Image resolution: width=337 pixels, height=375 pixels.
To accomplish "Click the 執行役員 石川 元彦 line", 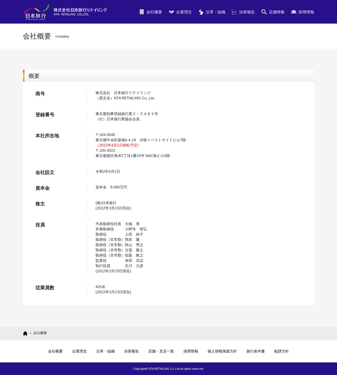I will pyautogui.click(x=119, y=266).
